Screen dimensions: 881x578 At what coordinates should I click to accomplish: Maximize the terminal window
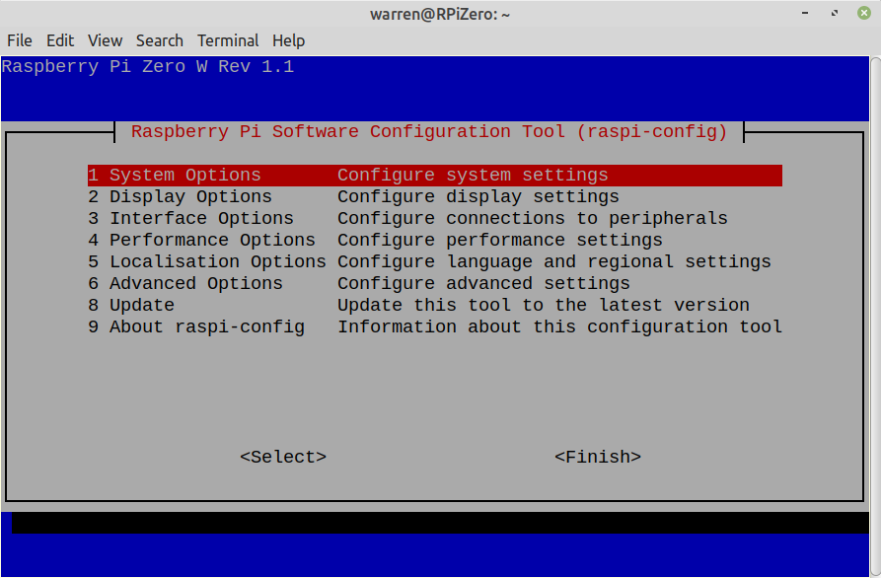[x=835, y=14]
